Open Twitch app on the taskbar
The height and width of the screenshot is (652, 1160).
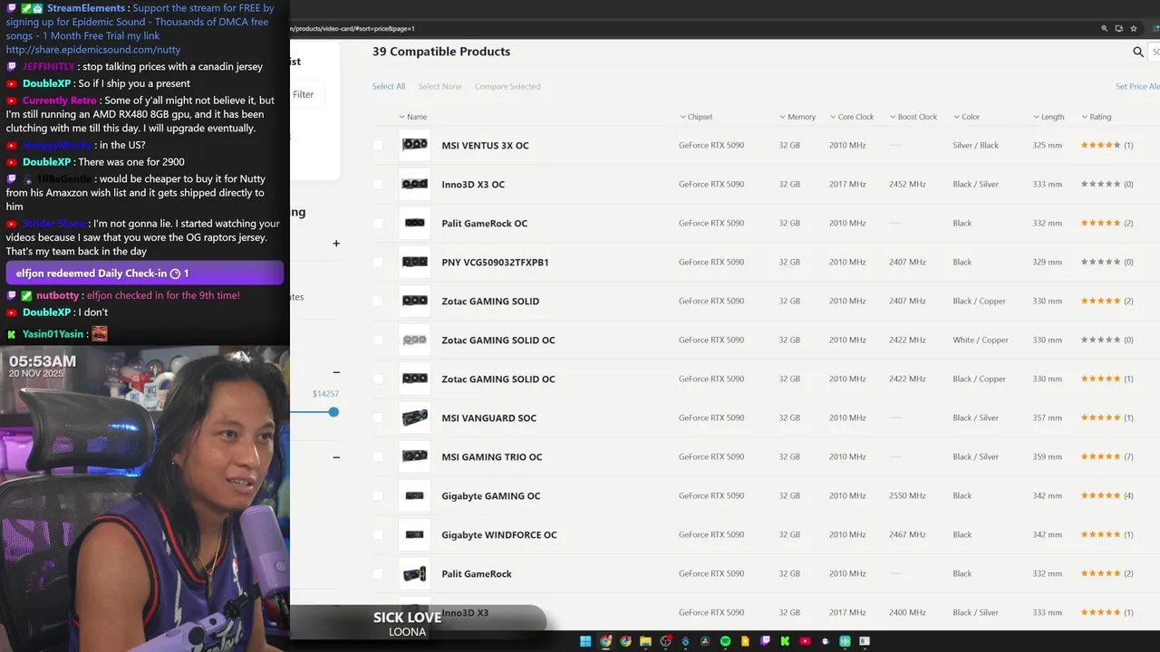coord(765,641)
